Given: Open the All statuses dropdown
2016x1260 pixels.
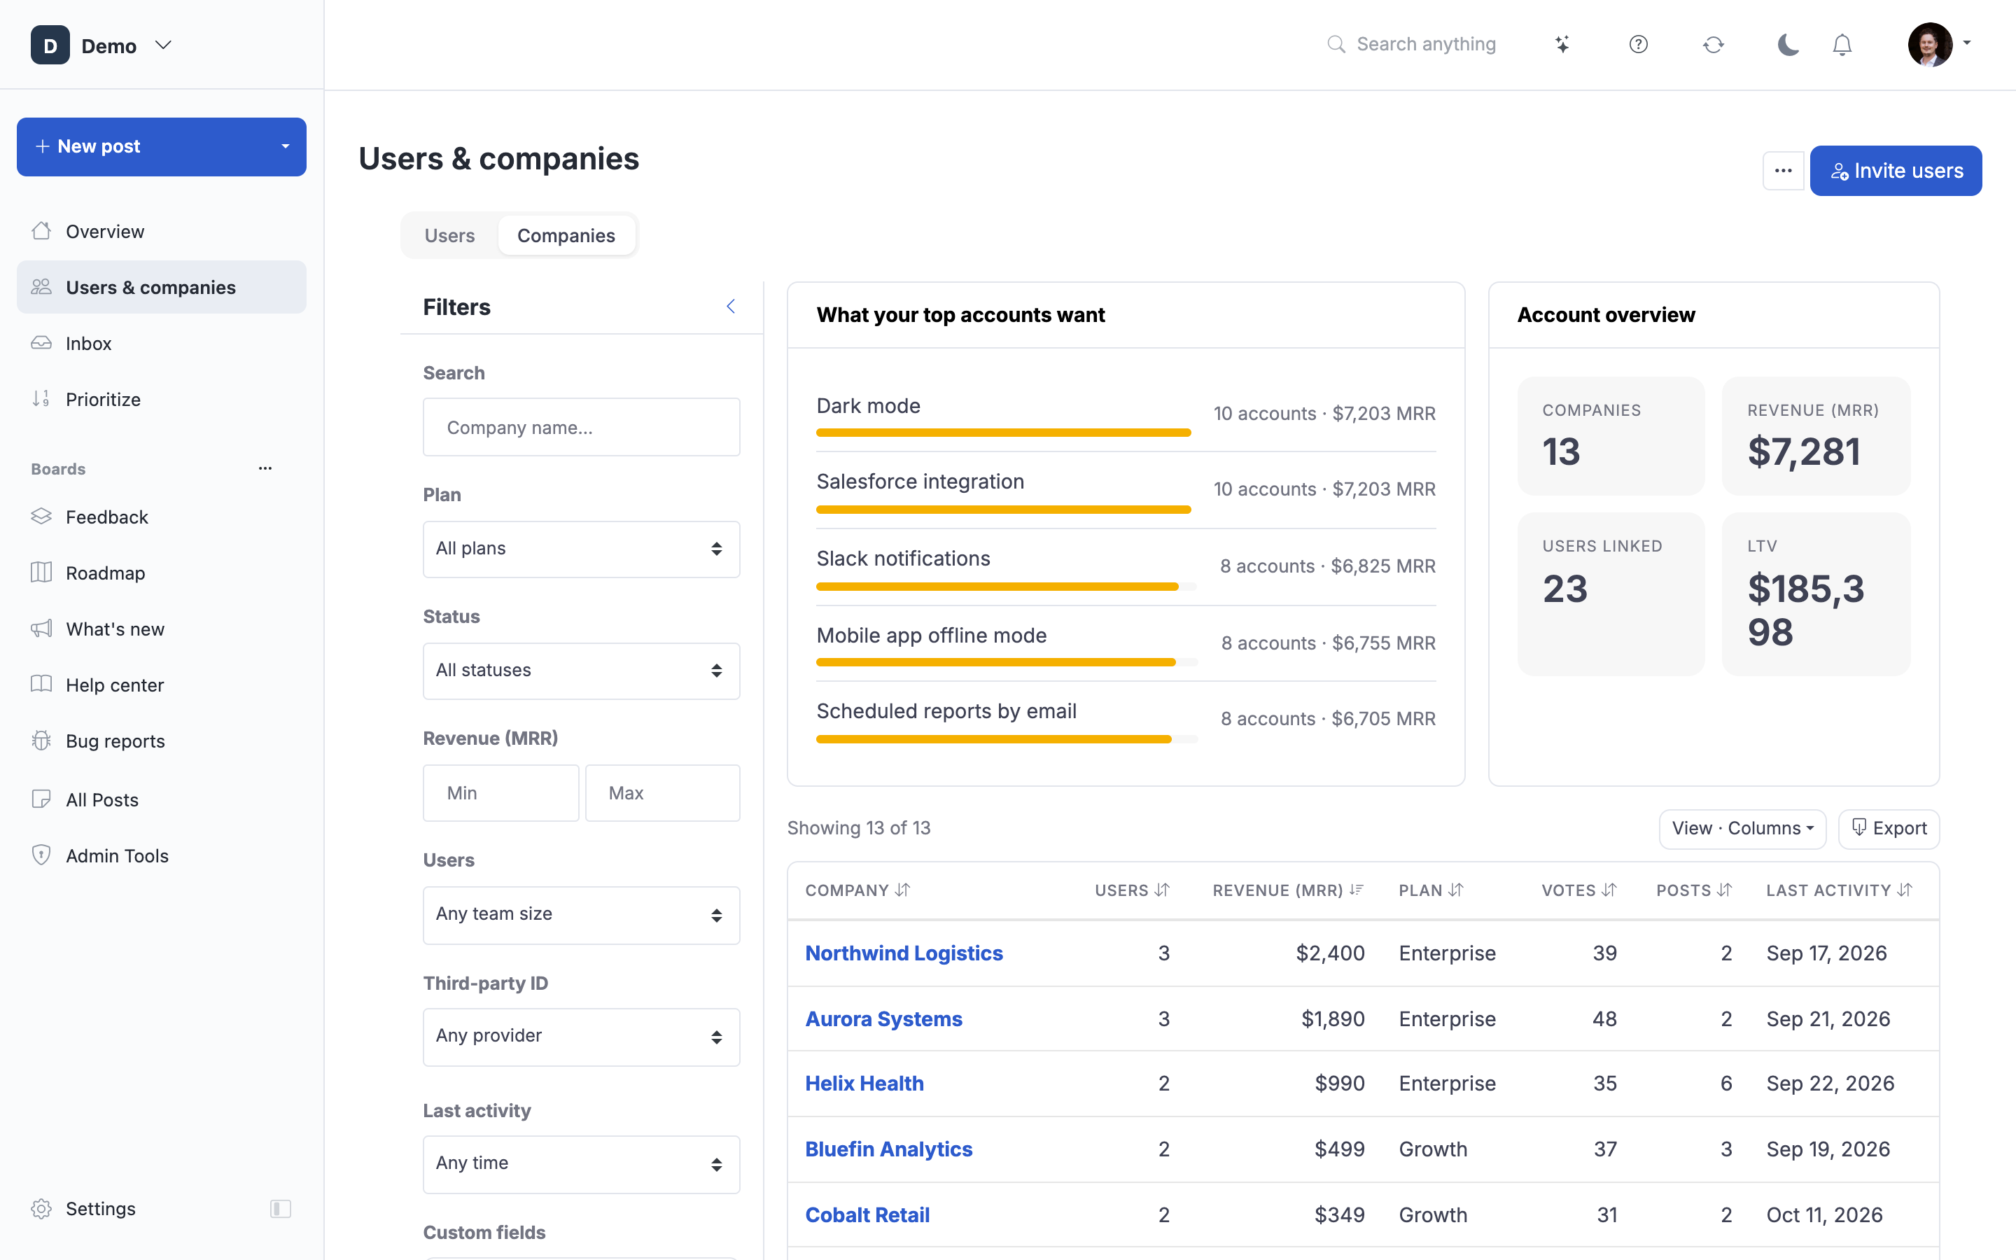Looking at the screenshot, I should tap(580, 671).
